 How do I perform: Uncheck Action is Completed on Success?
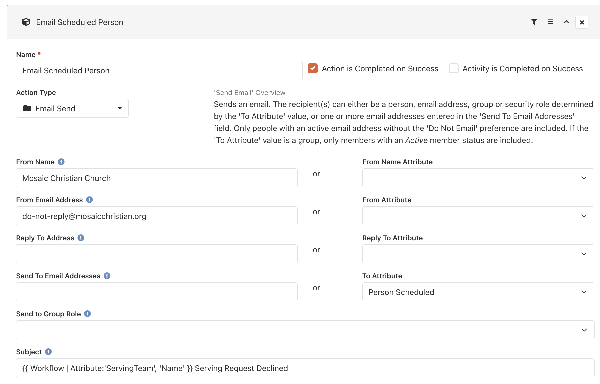pos(313,68)
